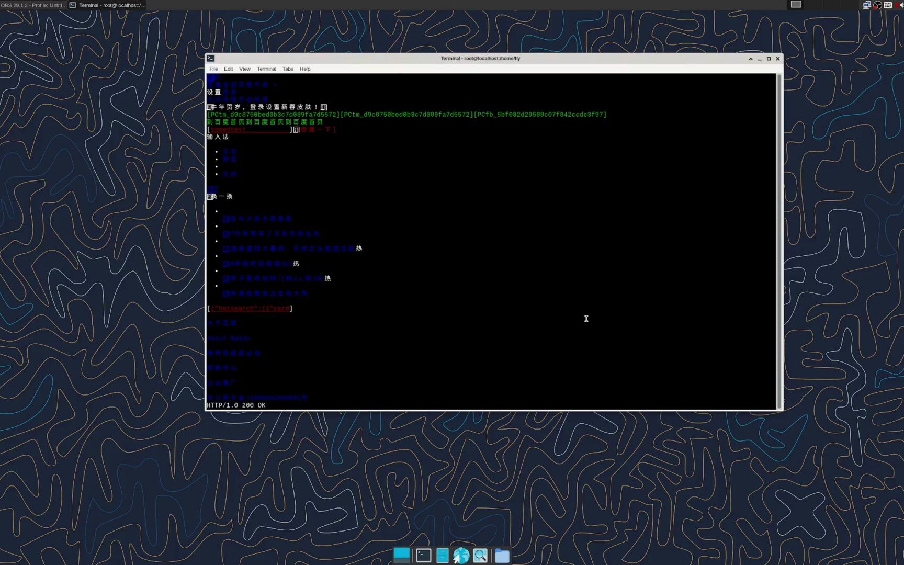Click the volume speaker icon in the tray

pyautogui.click(x=901, y=5)
